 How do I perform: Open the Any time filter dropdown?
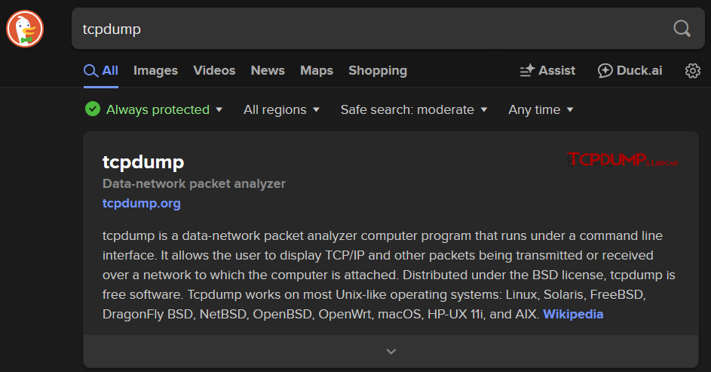(541, 109)
